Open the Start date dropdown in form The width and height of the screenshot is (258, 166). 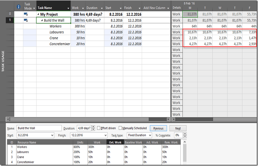tap(52, 135)
